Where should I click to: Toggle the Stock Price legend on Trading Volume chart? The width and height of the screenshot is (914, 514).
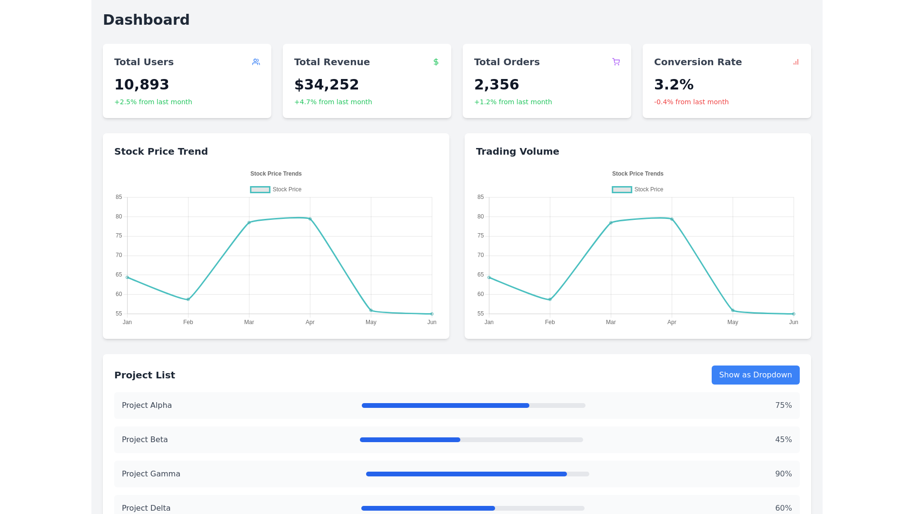tap(637, 189)
